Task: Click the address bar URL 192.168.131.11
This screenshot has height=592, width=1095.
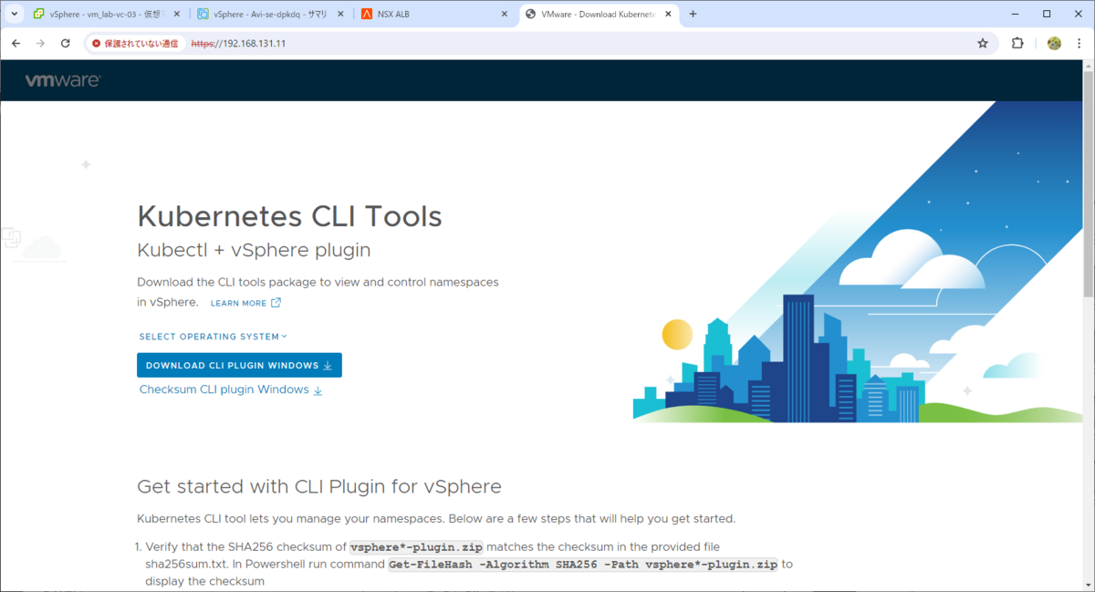Action: pos(238,43)
